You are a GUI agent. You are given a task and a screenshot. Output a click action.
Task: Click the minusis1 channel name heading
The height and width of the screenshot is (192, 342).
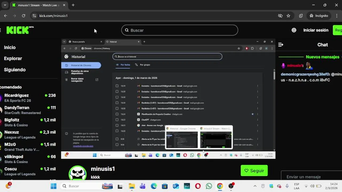pos(103,169)
